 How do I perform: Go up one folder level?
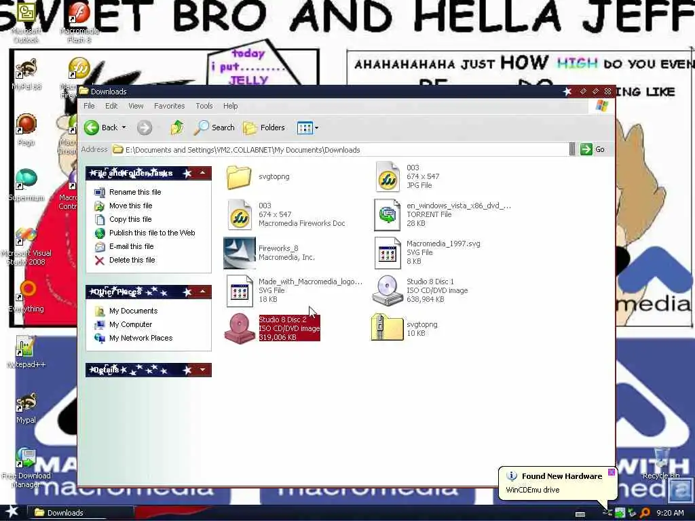click(x=177, y=128)
